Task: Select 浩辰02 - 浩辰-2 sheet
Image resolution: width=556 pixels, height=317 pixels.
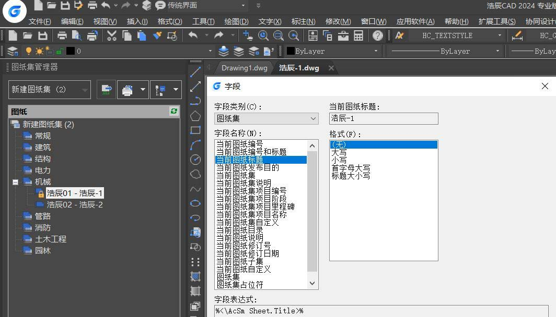Action: pyautogui.click(x=75, y=205)
